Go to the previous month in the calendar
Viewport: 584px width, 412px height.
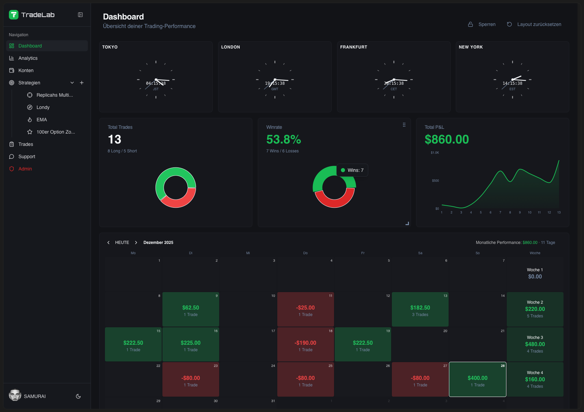tap(108, 243)
